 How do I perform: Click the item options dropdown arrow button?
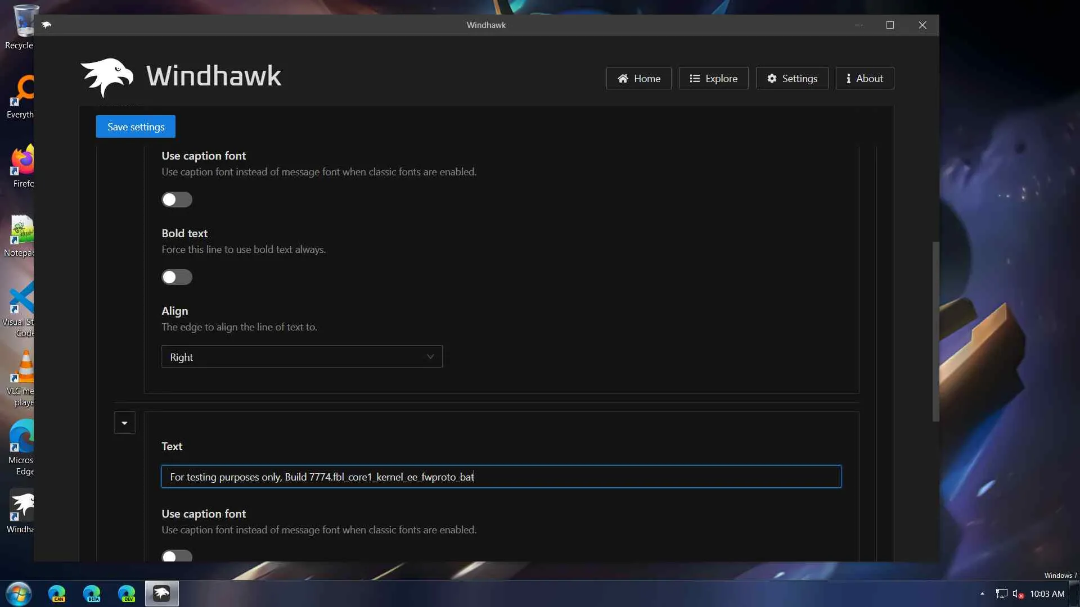point(124,423)
